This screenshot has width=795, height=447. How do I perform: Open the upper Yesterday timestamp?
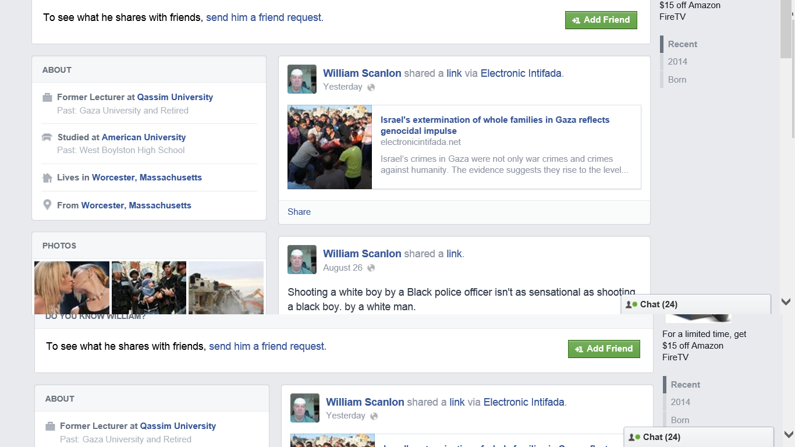click(343, 87)
